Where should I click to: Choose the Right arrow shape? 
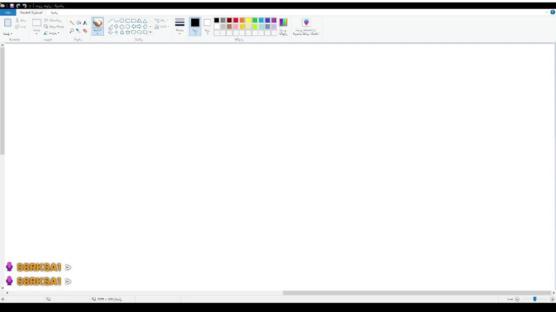click(x=139, y=26)
